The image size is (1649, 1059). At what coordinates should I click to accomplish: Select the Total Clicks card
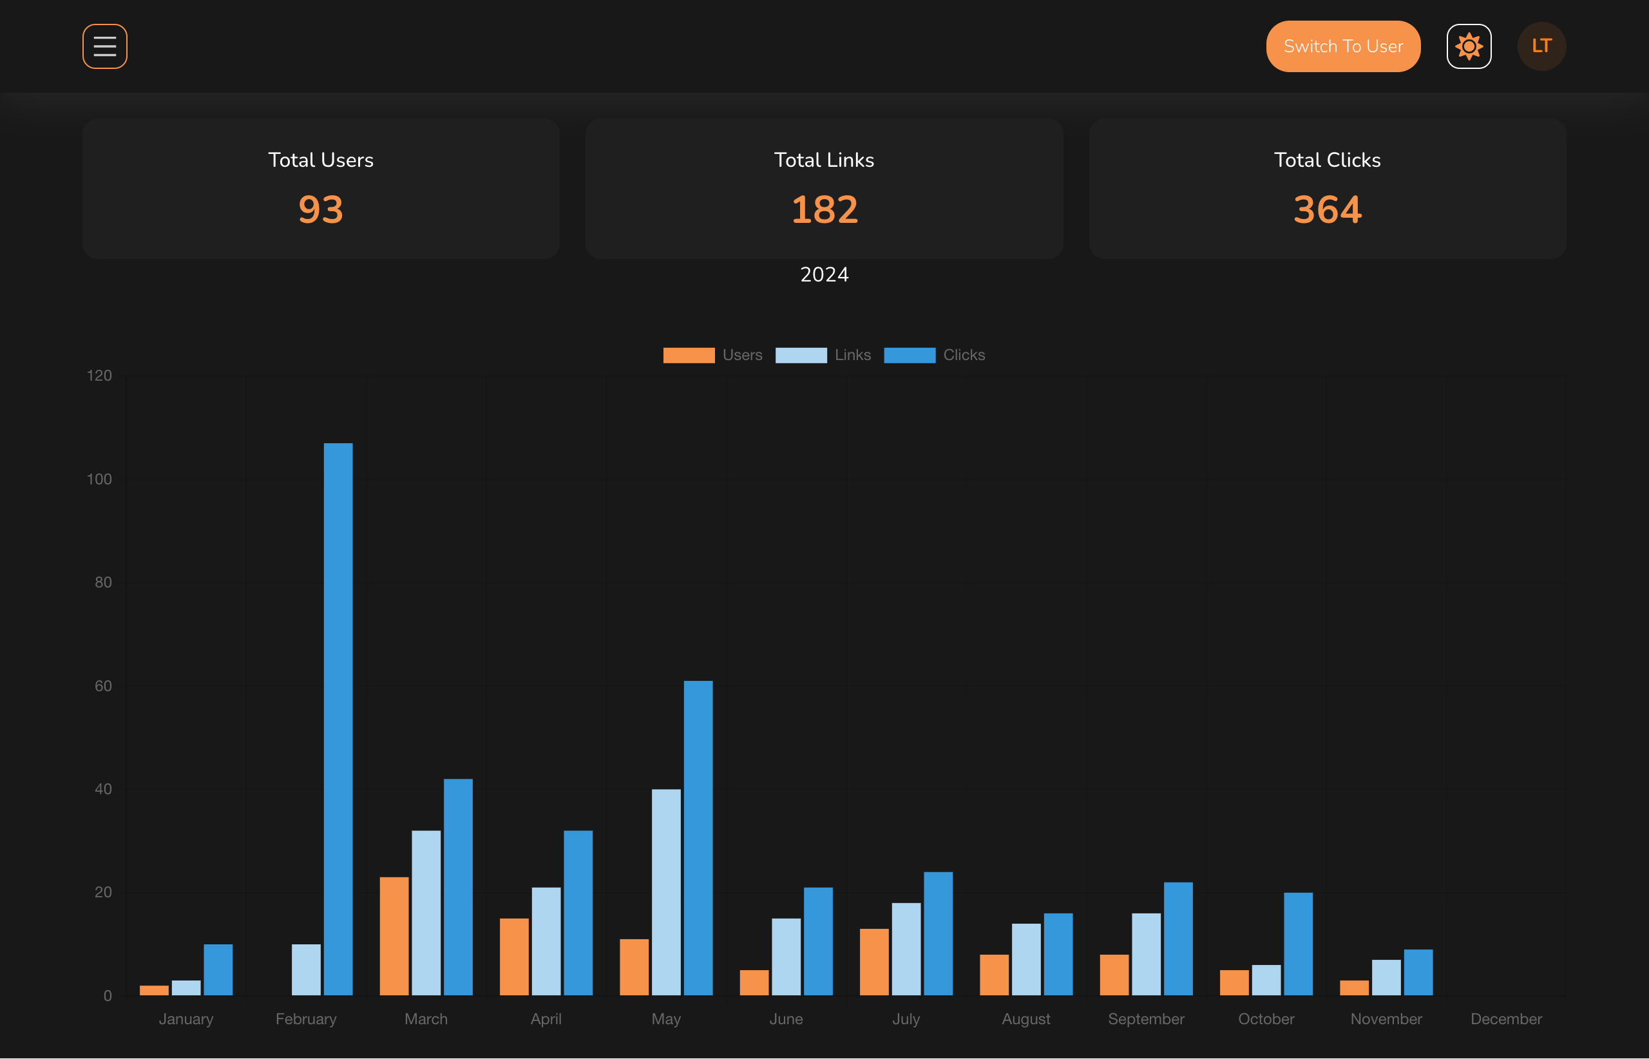point(1326,187)
